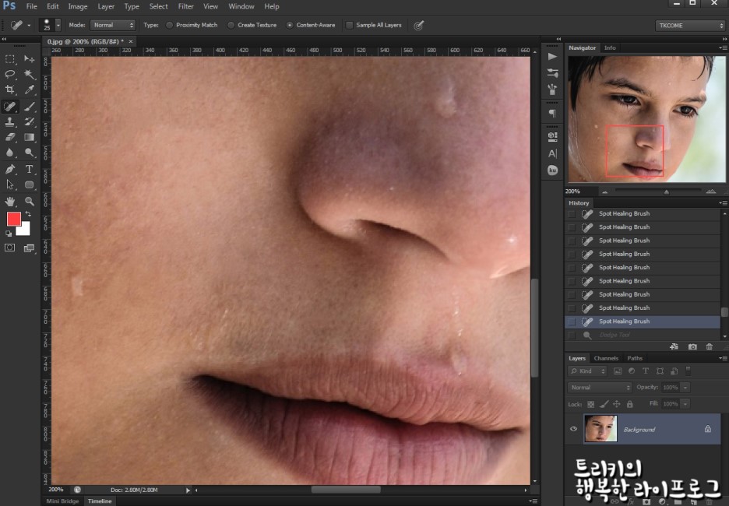Hide the Background layer with eye icon
Viewport: 729px width, 506px height.
click(x=574, y=429)
